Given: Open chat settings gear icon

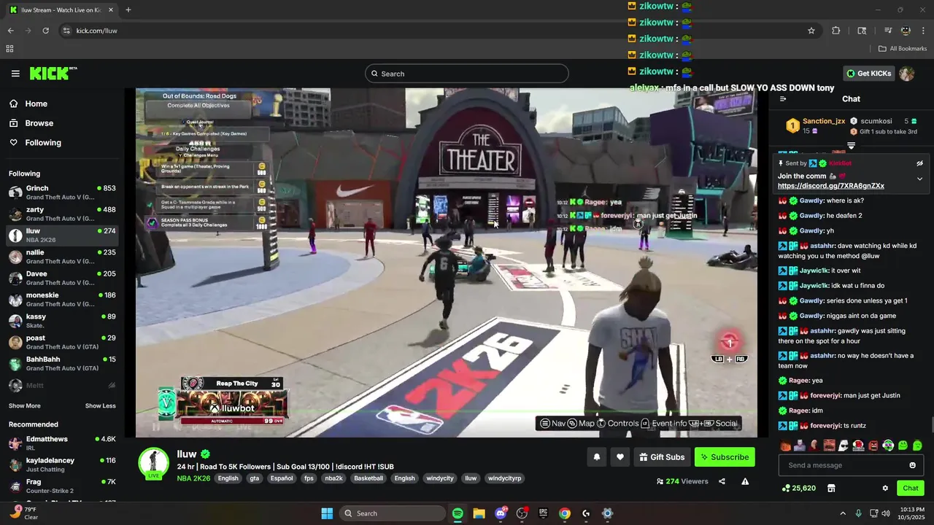Looking at the screenshot, I should [x=885, y=488].
